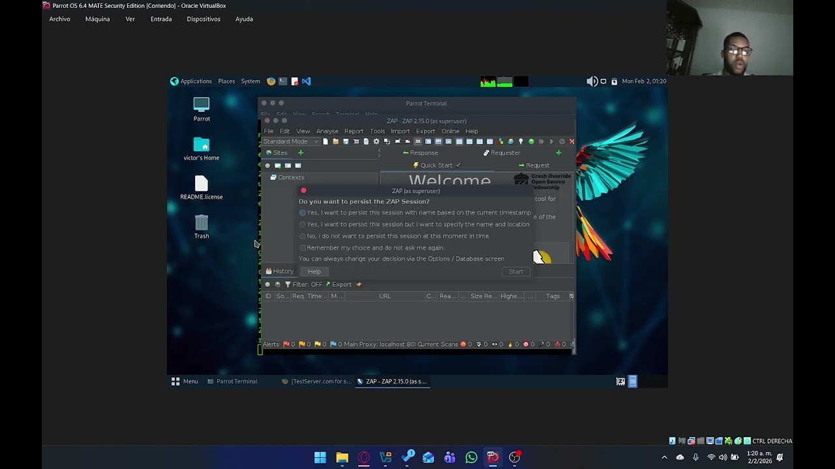The width and height of the screenshot is (835, 469).
Task: Switch to the Request tab
Action: 534,165
